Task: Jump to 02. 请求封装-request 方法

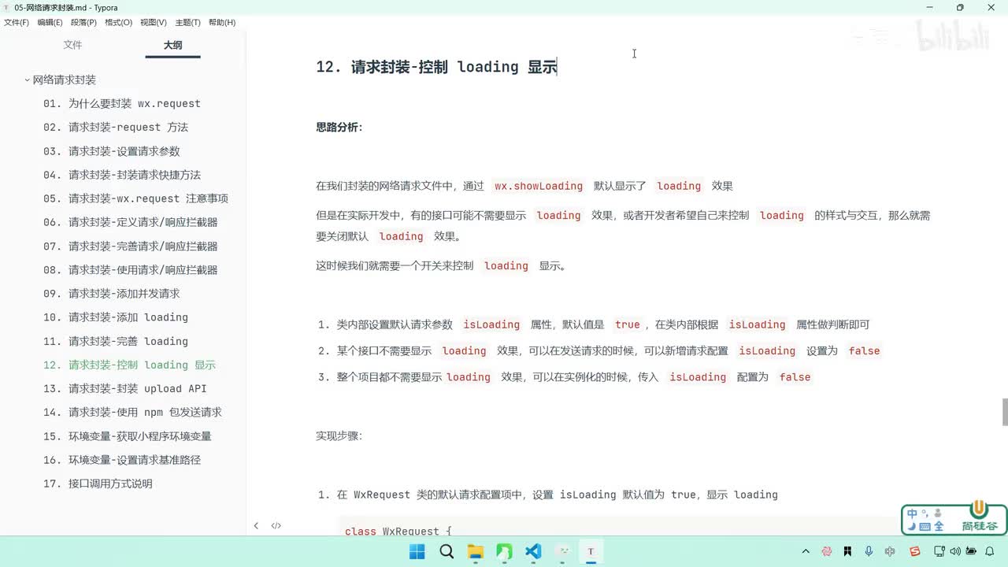Action: [x=116, y=128]
